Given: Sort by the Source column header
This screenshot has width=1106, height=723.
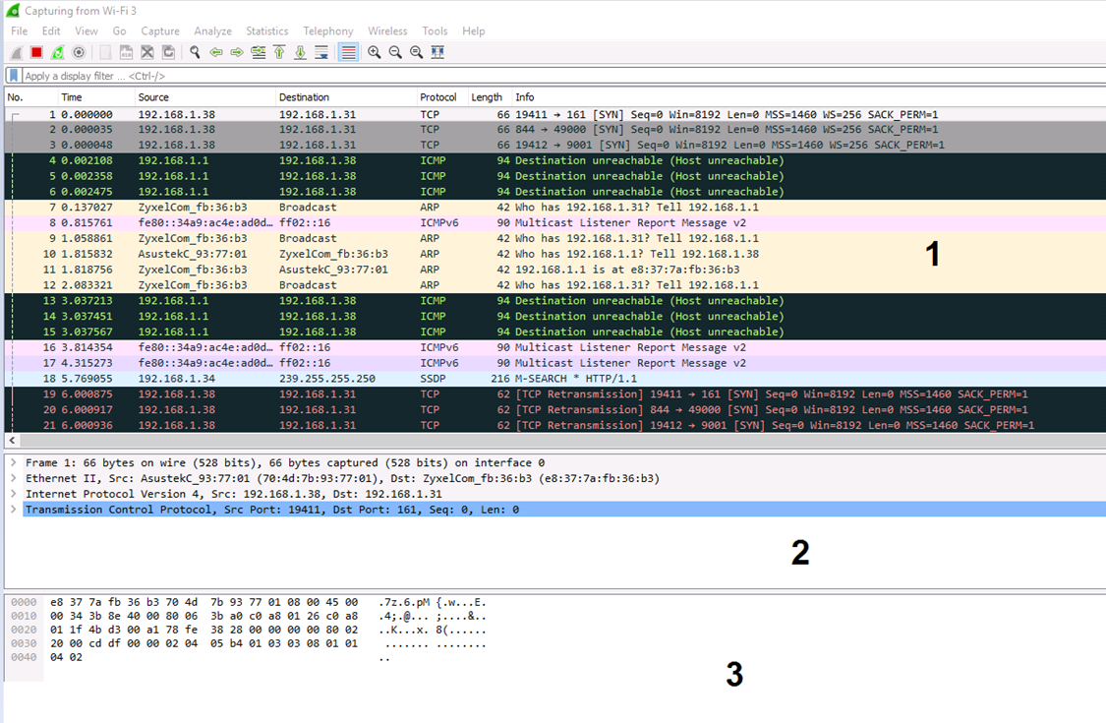Looking at the screenshot, I should [204, 97].
